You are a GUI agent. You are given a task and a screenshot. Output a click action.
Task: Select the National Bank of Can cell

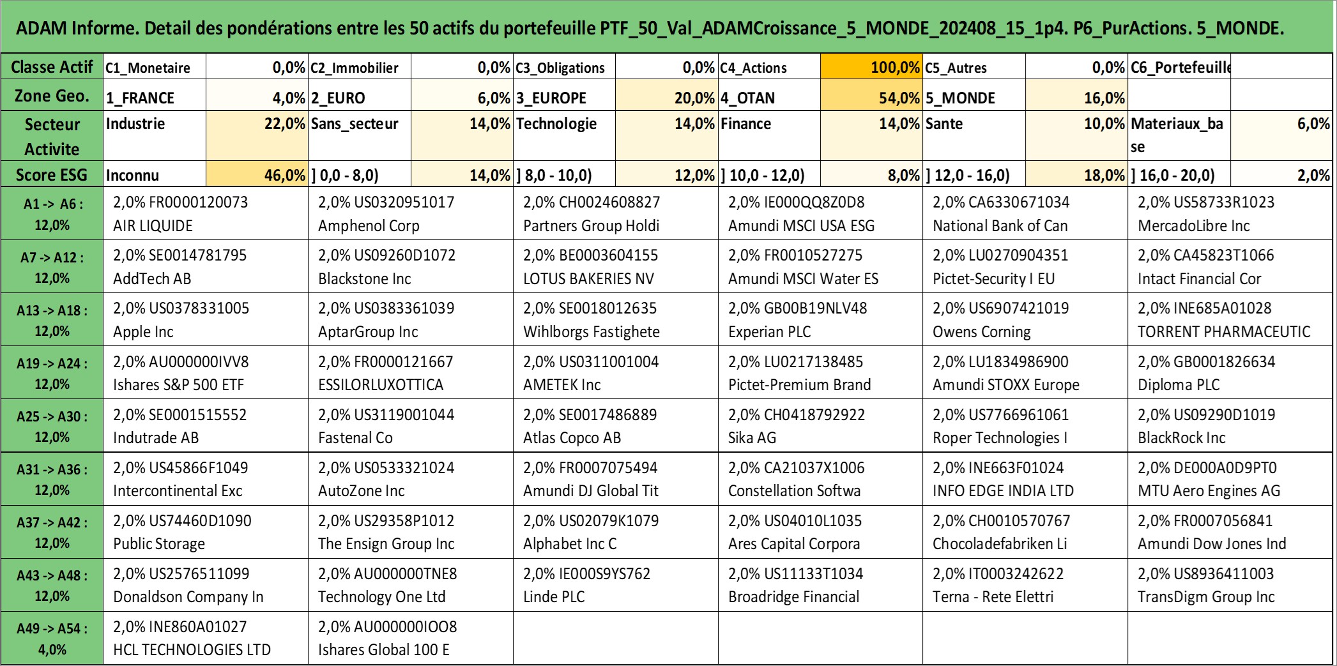[x=1025, y=213]
